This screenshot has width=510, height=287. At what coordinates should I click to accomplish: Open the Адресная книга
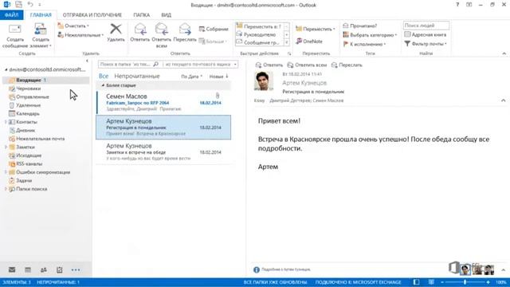click(x=425, y=34)
